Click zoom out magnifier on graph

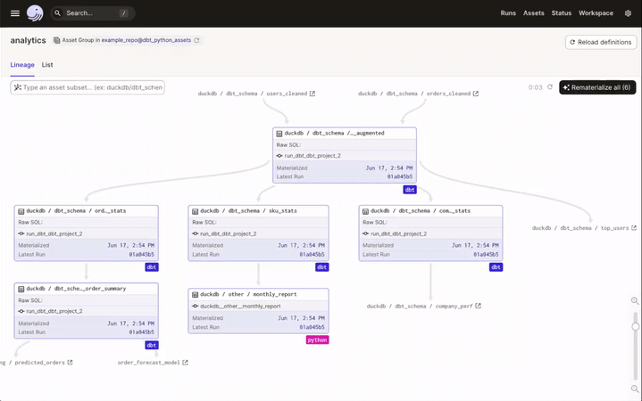[x=635, y=389]
